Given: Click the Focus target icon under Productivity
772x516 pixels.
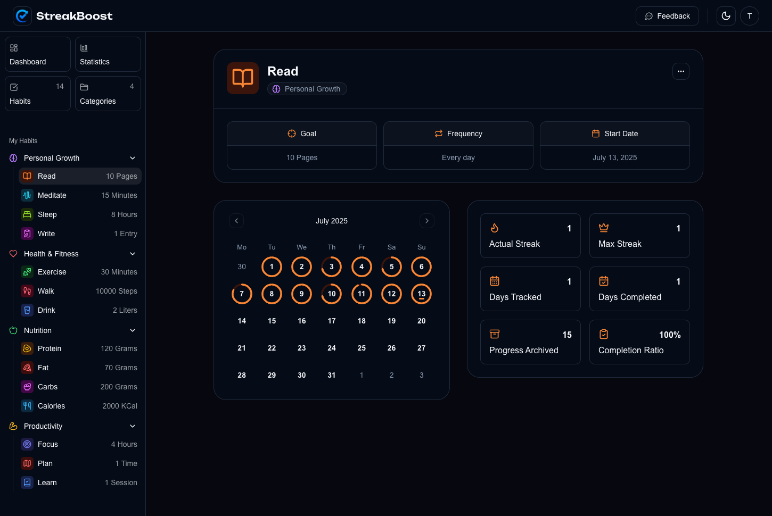Looking at the screenshot, I should 27,444.
